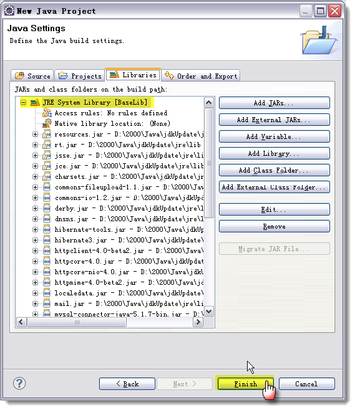Expand the hibernate3.jar tree node

click(35, 240)
